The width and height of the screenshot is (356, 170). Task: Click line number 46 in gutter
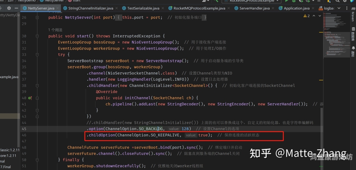24,135
